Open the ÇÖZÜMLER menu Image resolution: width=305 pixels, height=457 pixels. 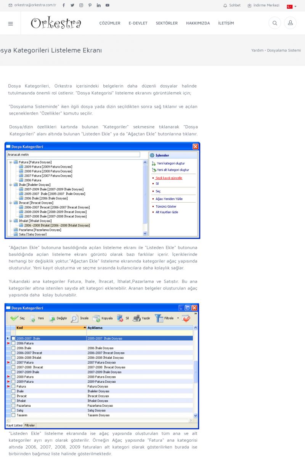coord(110,23)
